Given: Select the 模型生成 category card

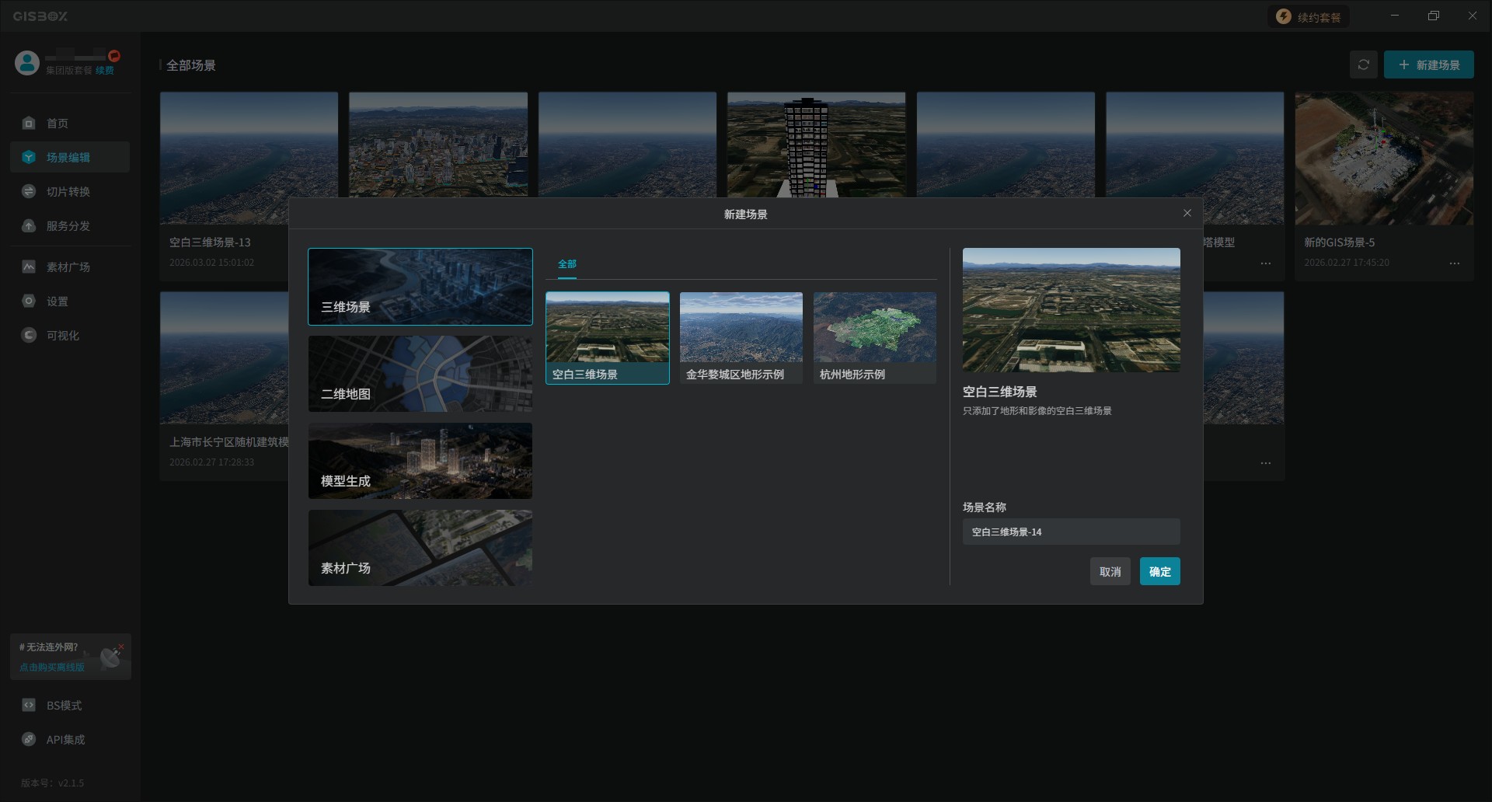Looking at the screenshot, I should pos(420,461).
